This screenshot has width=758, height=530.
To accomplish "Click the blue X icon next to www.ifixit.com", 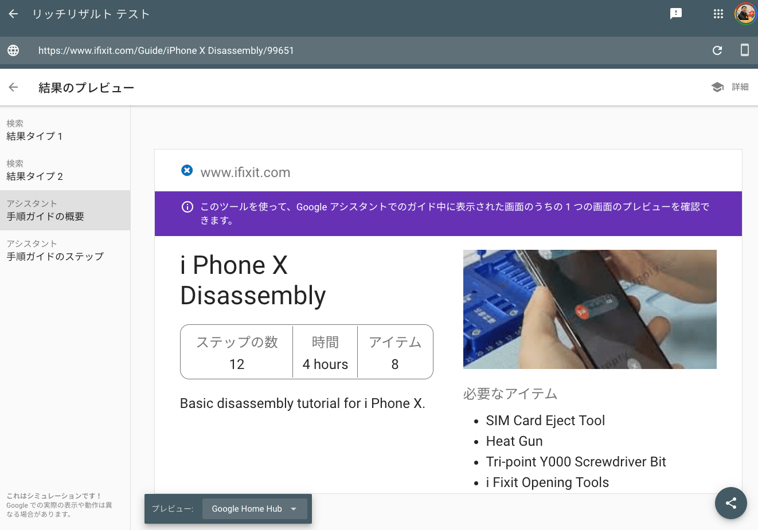I will tap(187, 170).
